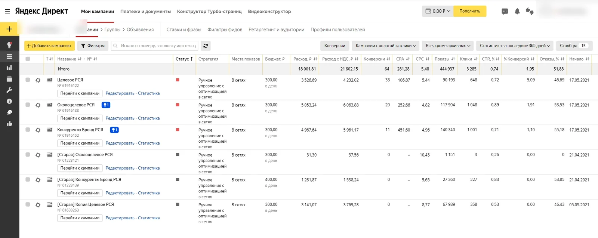598x238 pixels.
Task: Go to Объявления breadcrumb
Action: coord(140,30)
